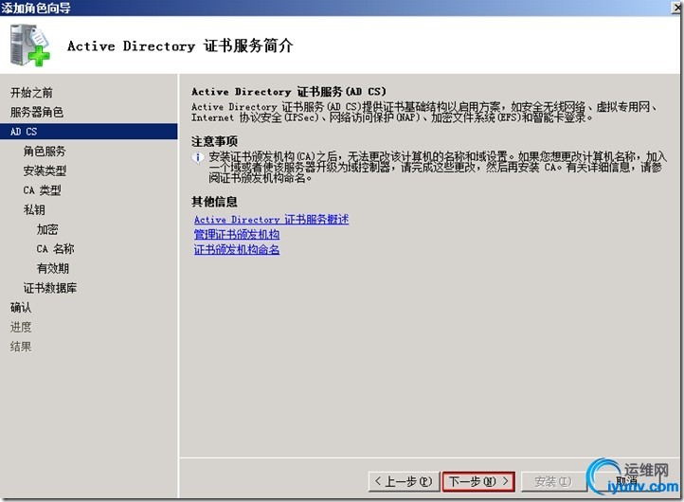684x502 pixels.
Task: Select 有效期 sub-step
Action: (53, 268)
